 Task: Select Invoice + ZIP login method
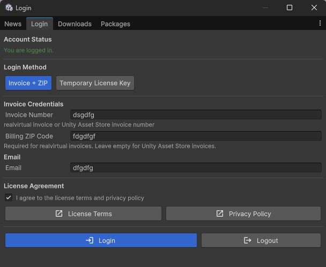28,83
